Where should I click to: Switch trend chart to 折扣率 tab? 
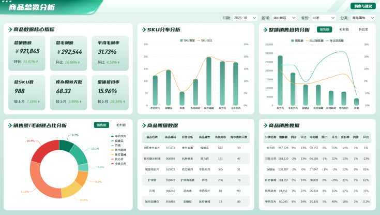coord(363,30)
